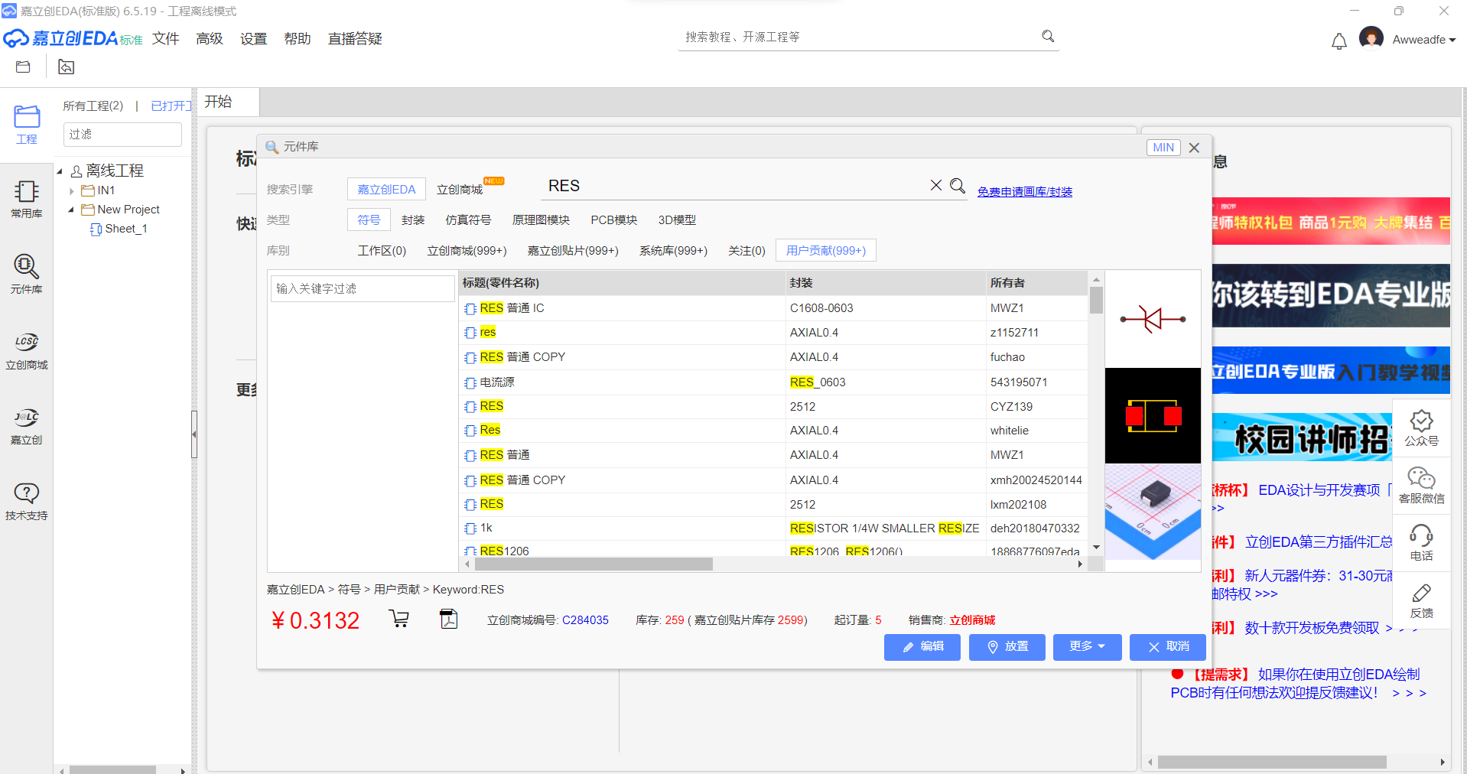
Task: Click the 嘉立创EDA logo
Action: [x=73, y=38]
